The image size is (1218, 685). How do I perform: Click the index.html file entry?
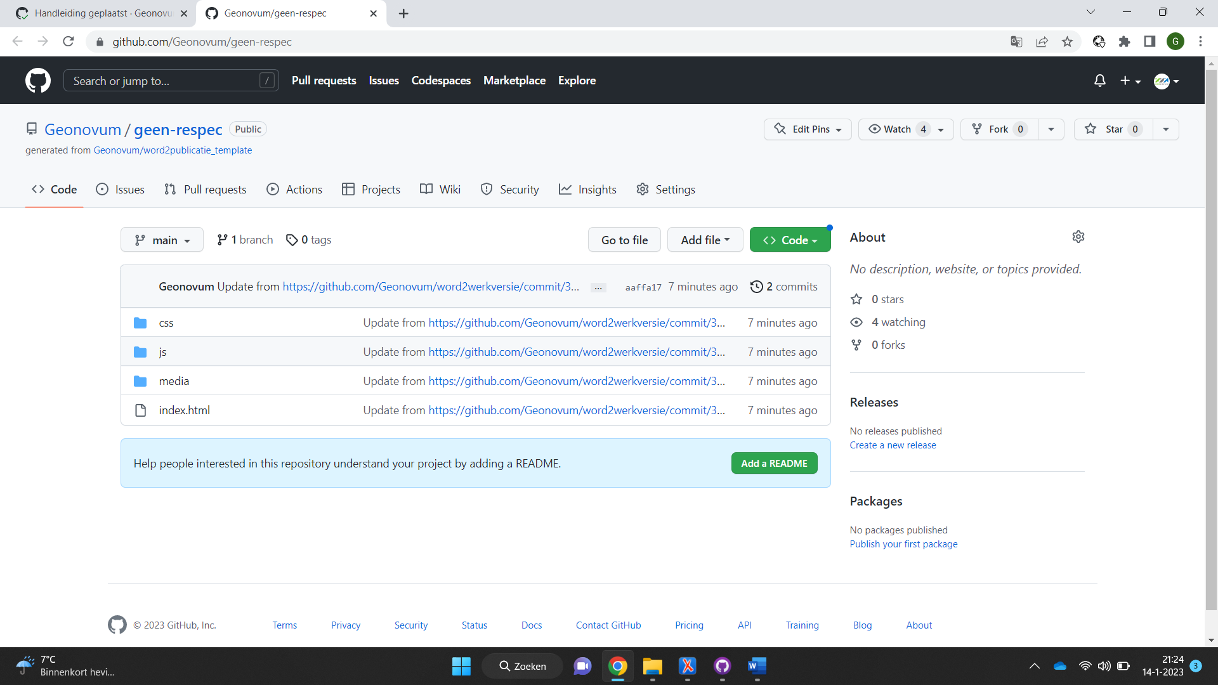[184, 410]
